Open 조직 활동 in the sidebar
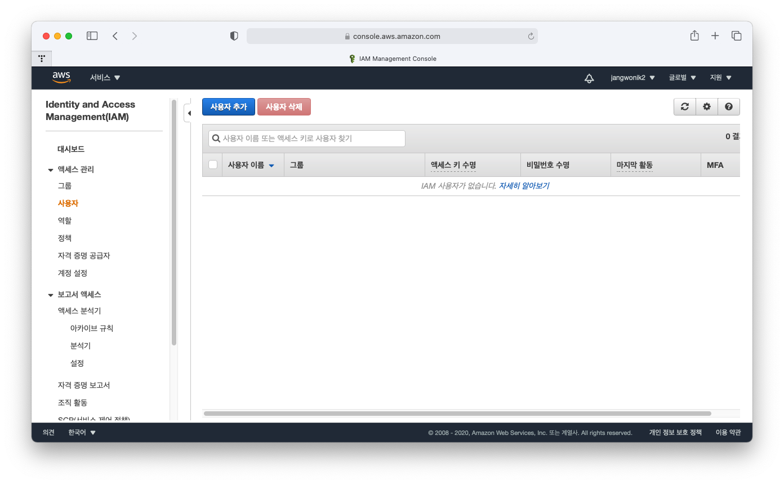Viewport: 784px width, 484px height. (73, 403)
